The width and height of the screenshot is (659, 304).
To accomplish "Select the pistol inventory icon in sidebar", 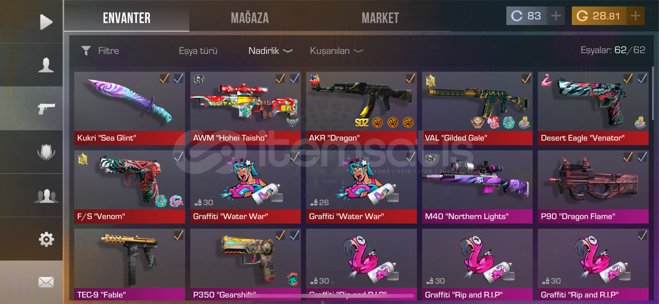I will 46,108.
